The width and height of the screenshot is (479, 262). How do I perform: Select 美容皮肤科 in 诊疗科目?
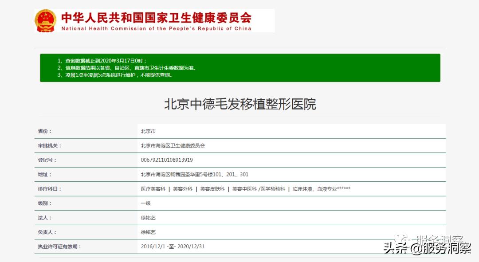pos(213,188)
